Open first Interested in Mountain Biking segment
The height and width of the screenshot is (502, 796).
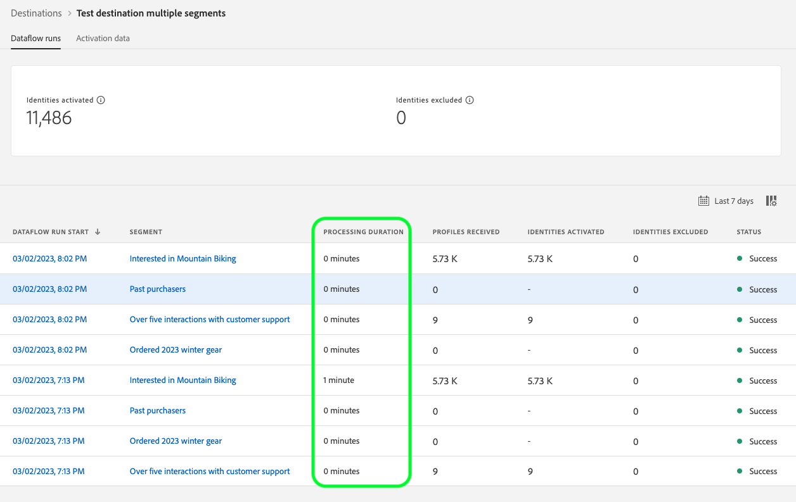pyautogui.click(x=183, y=258)
